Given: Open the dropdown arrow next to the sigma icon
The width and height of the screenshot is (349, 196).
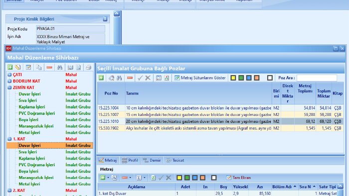Looking at the screenshot, I should (x=145, y=178).
